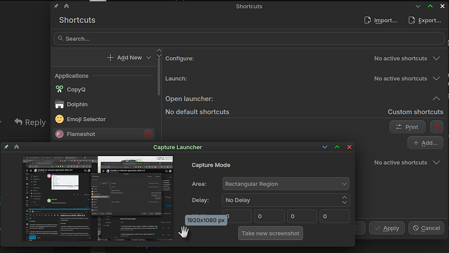The width and height of the screenshot is (449, 253).
Task: Click the Take new screenshot button
Action: [x=271, y=233]
